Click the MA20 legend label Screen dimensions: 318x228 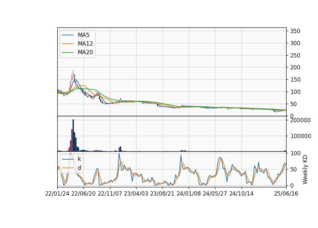tap(85, 52)
